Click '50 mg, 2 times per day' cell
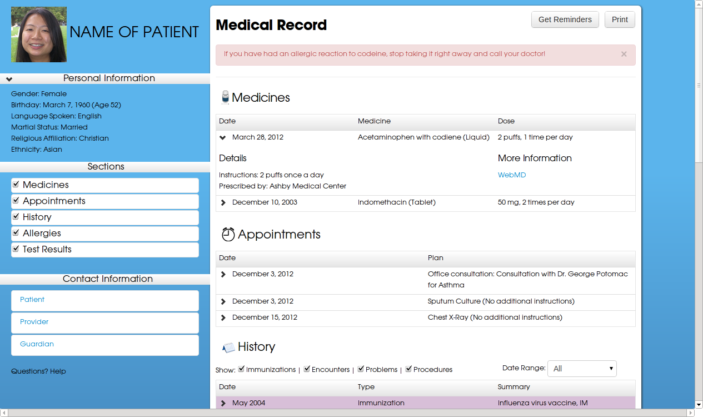Screen dimensions: 703x417 [x=536, y=202]
